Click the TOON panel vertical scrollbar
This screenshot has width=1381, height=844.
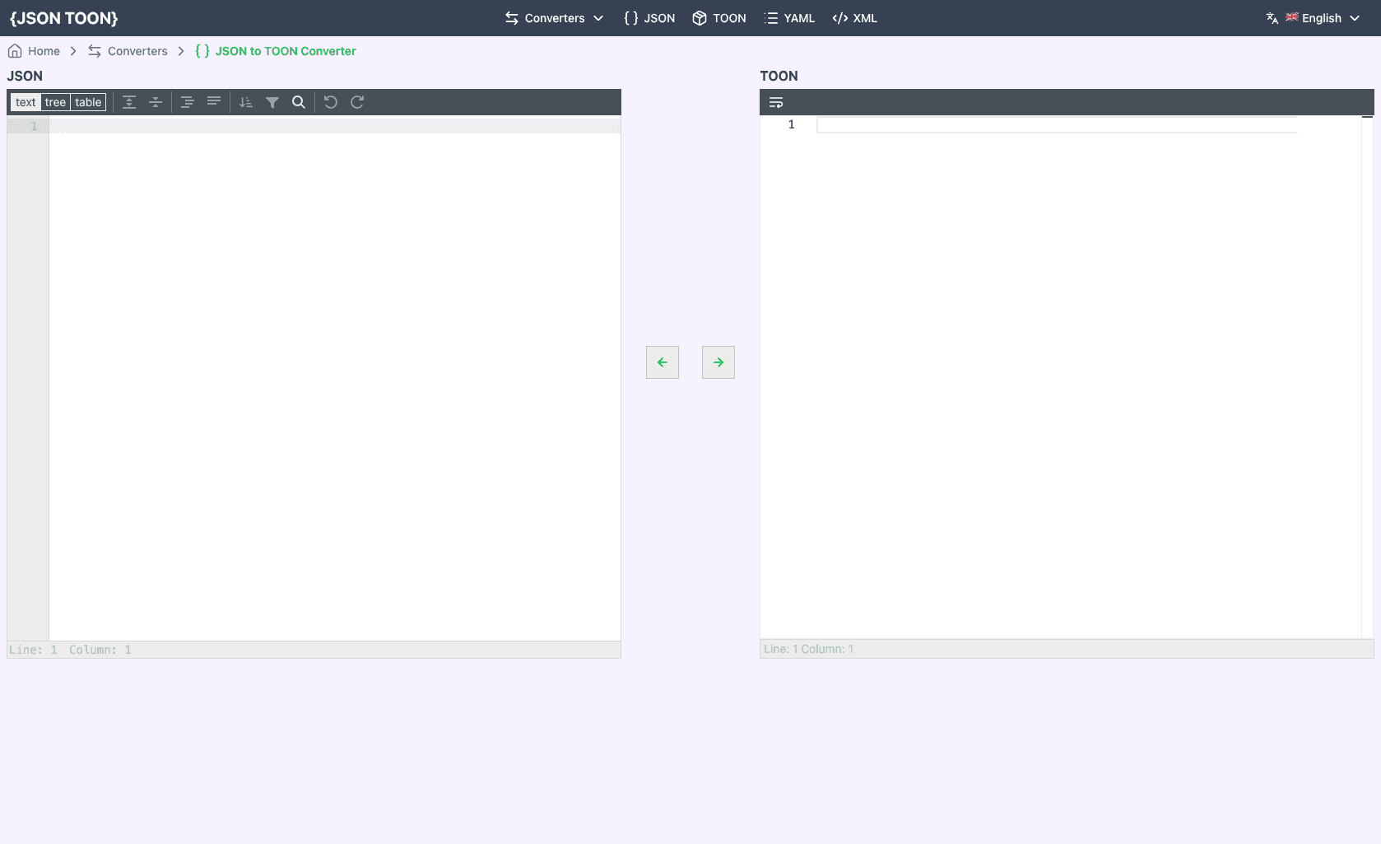tap(1367, 377)
